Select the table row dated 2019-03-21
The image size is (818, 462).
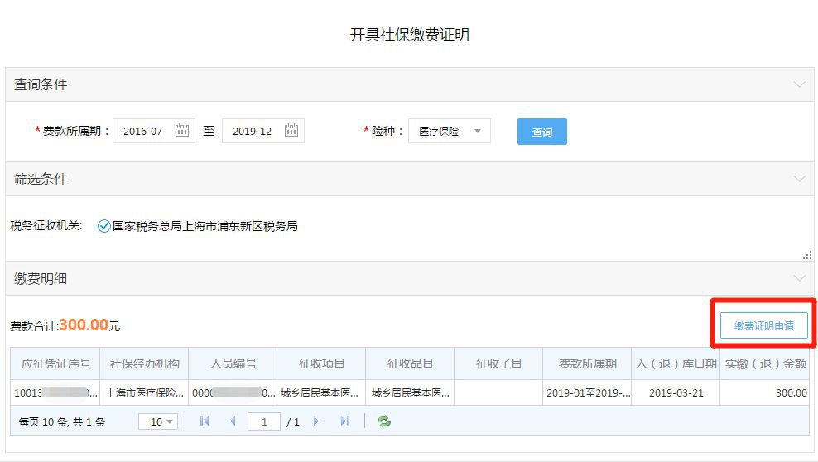(x=676, y=392)
